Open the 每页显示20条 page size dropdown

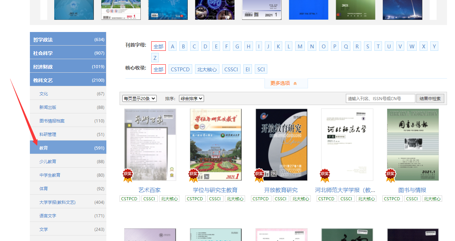139,98
